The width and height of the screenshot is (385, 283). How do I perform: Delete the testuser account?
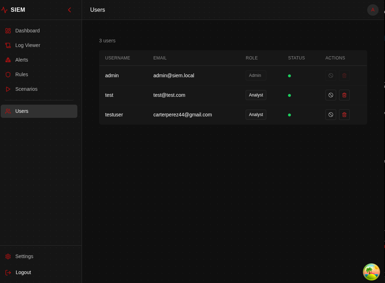coord(344,115)
